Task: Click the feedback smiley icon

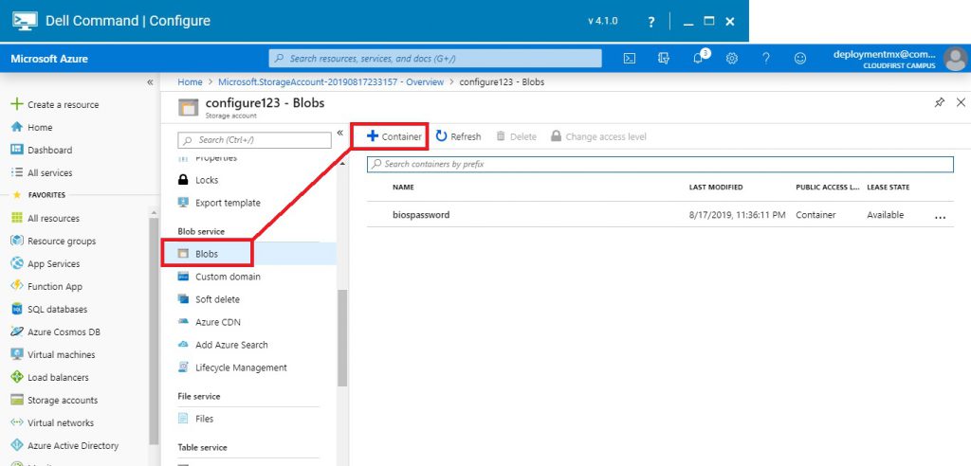Action: tap(799, 59)
